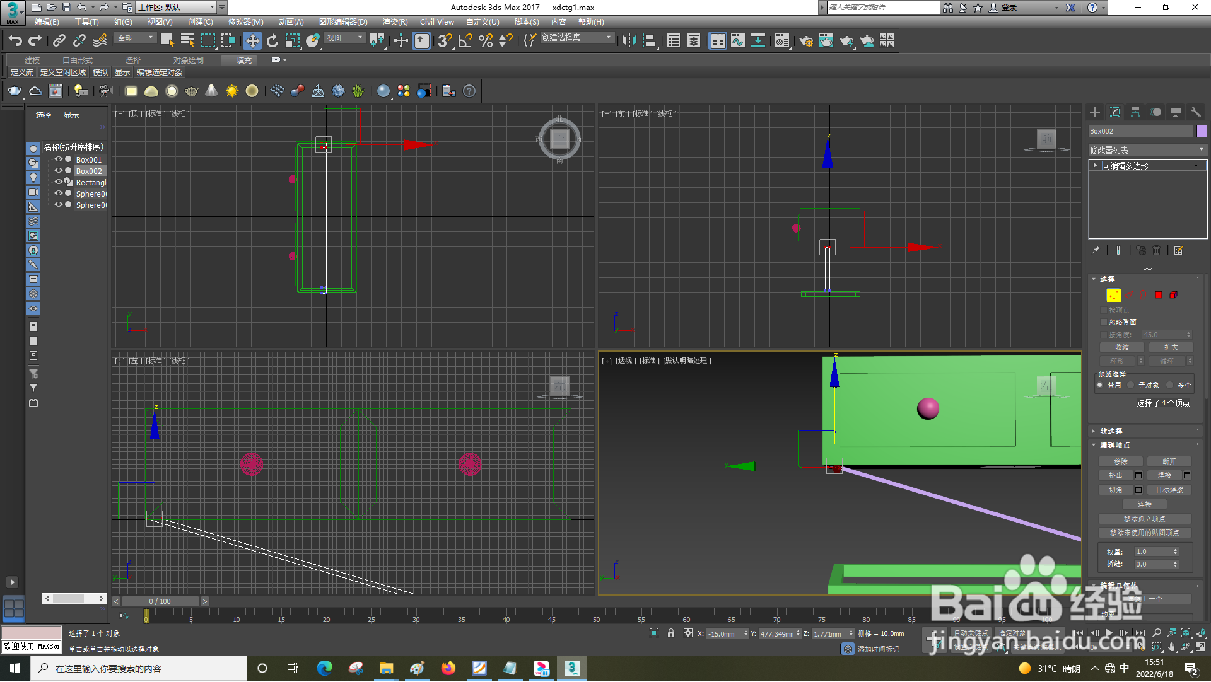Expand the 软选择 rollout
The width and height of the screenshot is (1211, 682).
coord(1111,432)
